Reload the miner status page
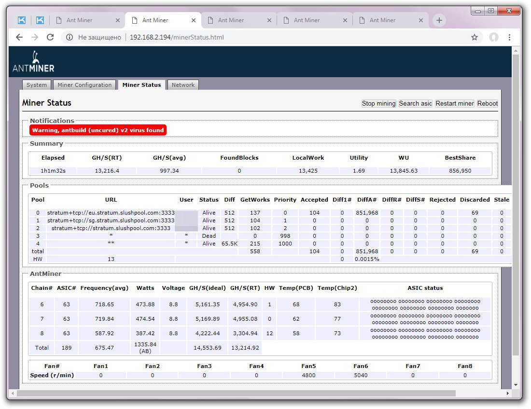531x409 pixels. point(50,37)
